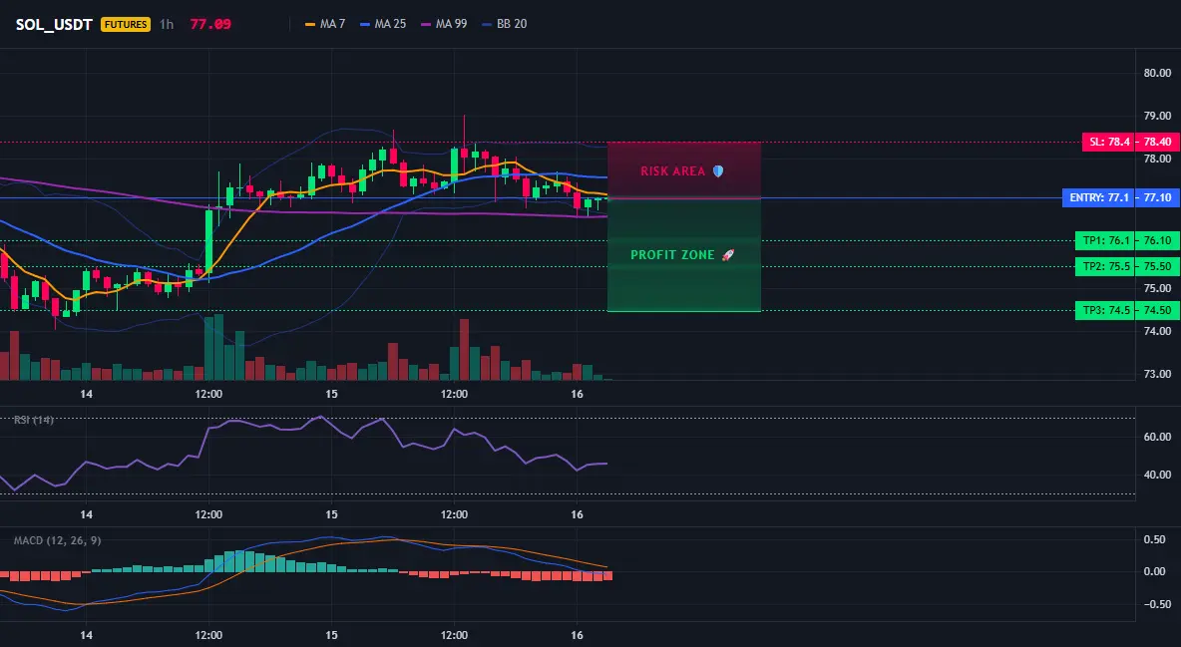Toggle the MA 25 legend entry
This screenshot has height=647, width=1181.
pos(383,24)
